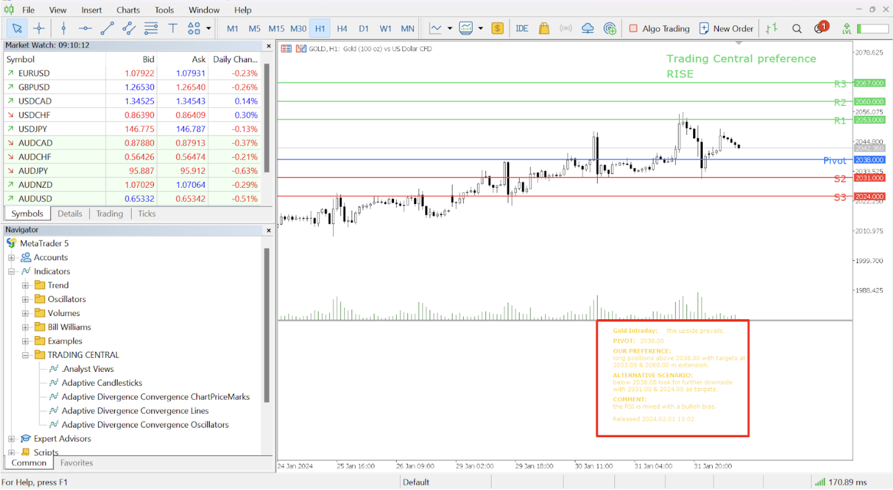Viewport: 893px width, 490px height.
Task: Click the dollar trading icon
Action: click(x=497, y=28)
